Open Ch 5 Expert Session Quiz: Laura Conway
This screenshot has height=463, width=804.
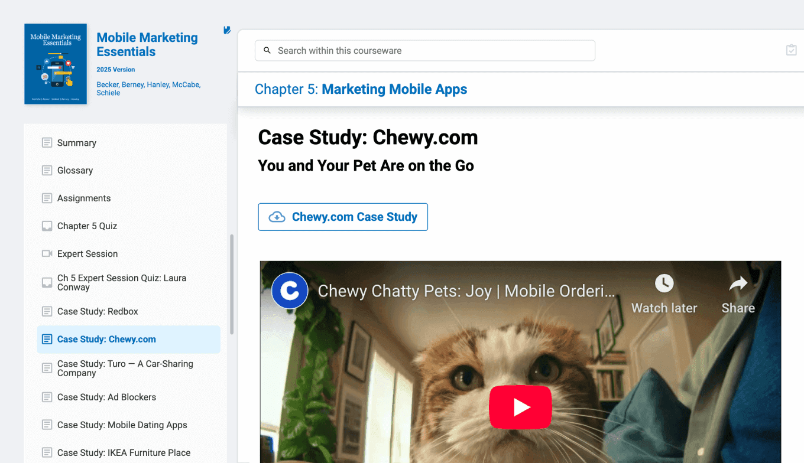122,283
